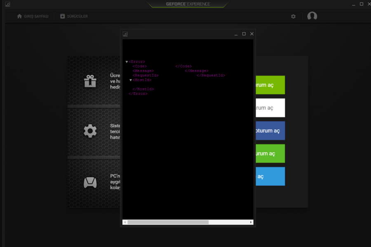Click the white oturum aç button
371x247 pixels.
tap(270, 108)
